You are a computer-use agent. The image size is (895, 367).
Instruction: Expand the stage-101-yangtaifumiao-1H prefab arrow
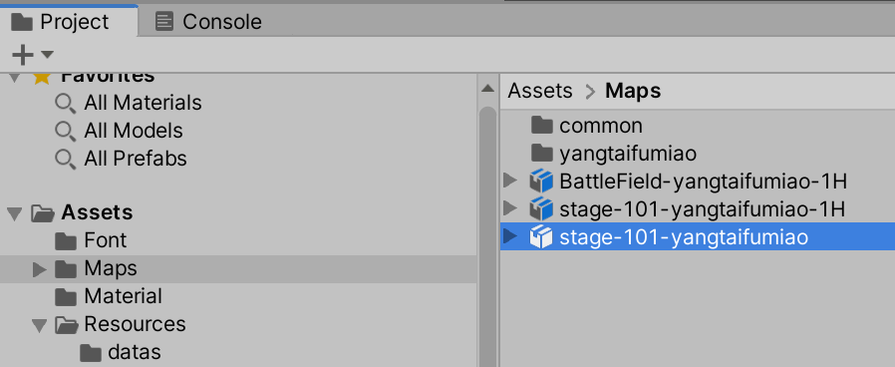[x=510, y=209]
